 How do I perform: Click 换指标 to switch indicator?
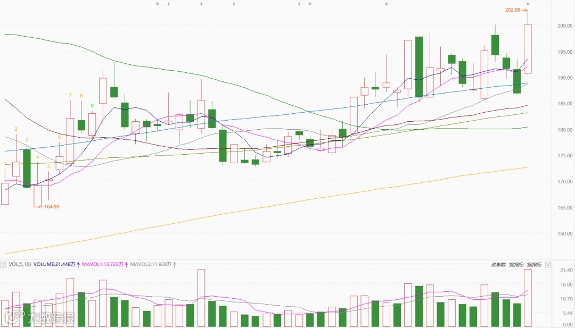click(x=535, y=264)
